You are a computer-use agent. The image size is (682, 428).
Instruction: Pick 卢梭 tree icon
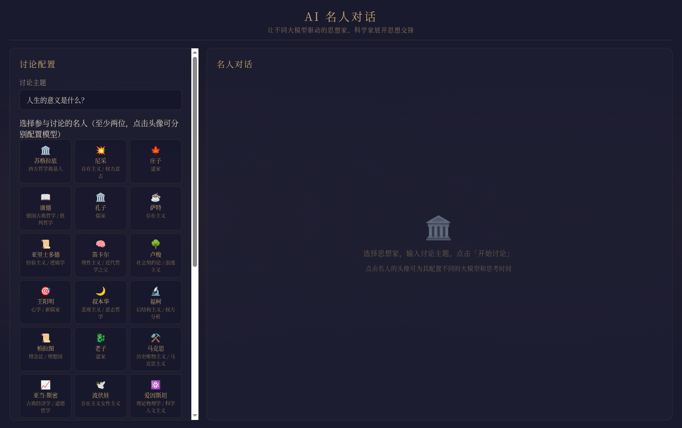[156, 244]
